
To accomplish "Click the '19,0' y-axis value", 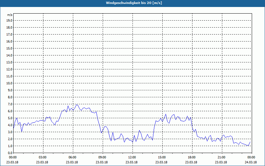I will point(9,21).
